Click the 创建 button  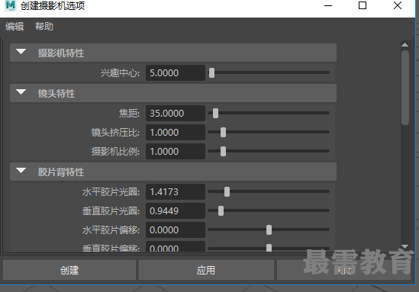coord(69,270)
